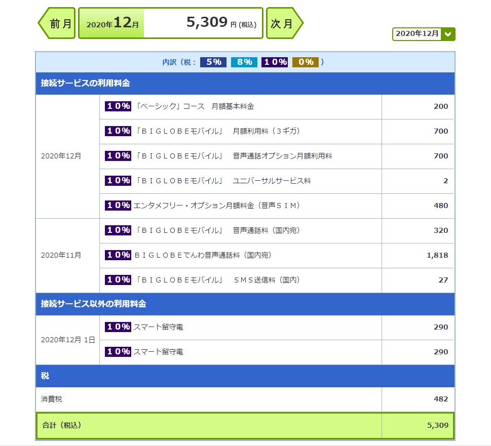Click 10% badge on first スマート留守電 row
The width and height of the screenshot is (491, 446).
coord(118,327)
